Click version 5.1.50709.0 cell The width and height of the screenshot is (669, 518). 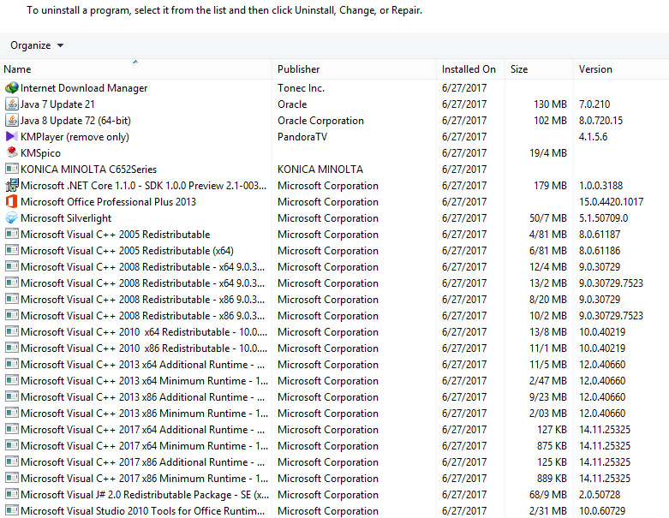(603, 217)
